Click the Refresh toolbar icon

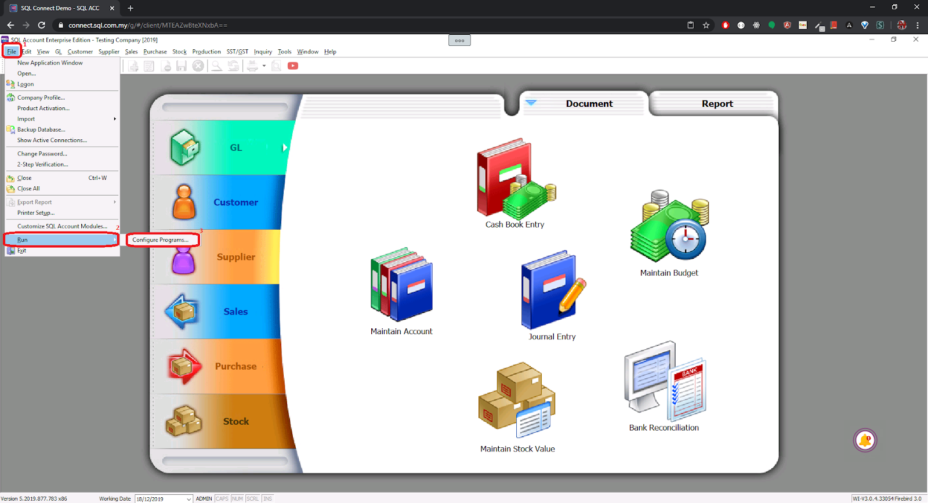click(x=233, y=66)
